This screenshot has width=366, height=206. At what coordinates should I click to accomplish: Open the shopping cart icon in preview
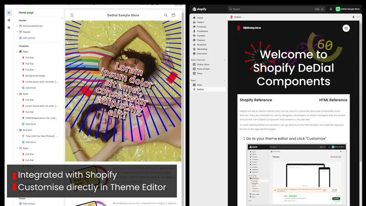coord(173,15)
